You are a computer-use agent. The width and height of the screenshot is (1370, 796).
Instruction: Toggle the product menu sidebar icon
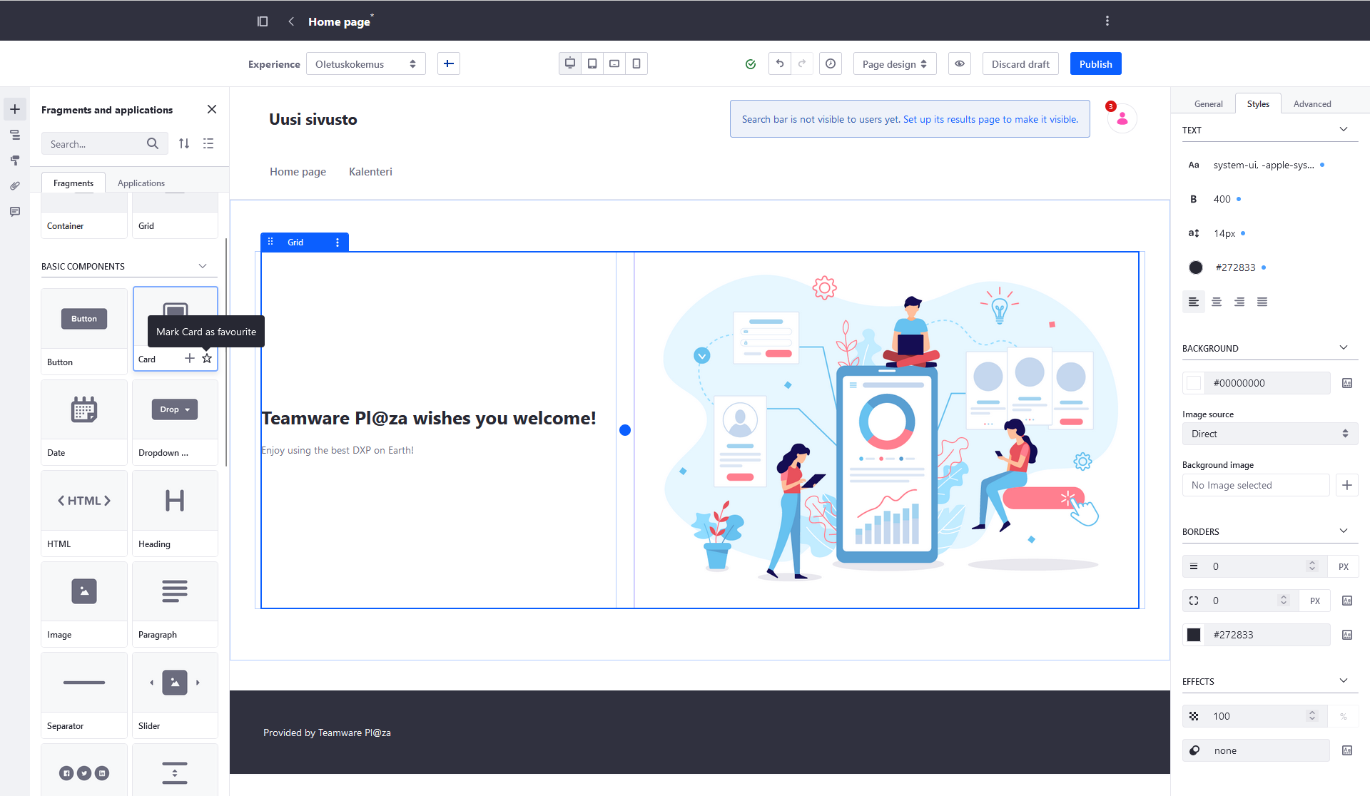tap(263, 21)
